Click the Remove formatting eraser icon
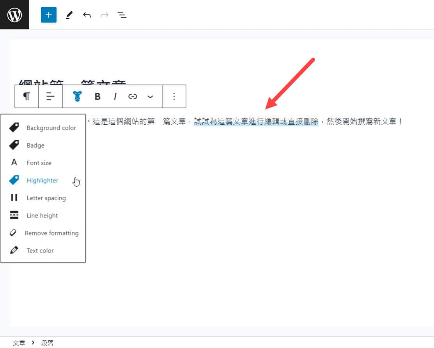 tap(13, 232)
